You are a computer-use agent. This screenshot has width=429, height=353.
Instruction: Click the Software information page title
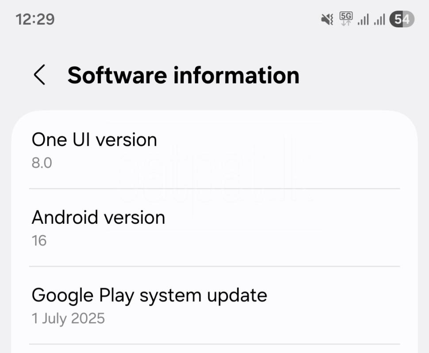click(x=183, y=75)
